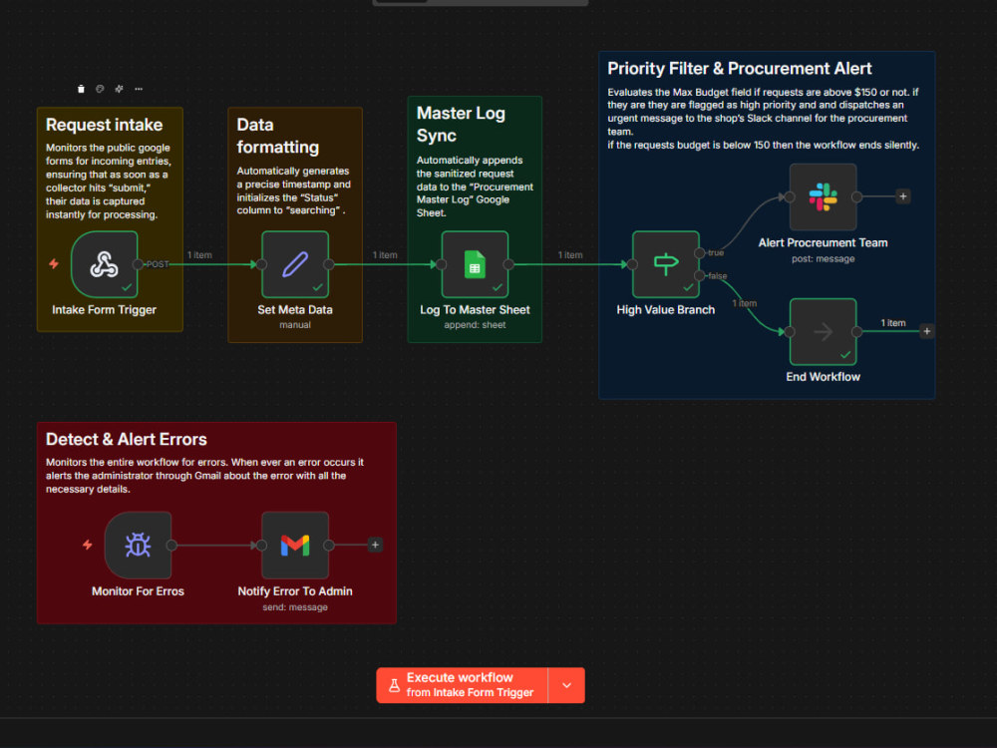Open the Execute workflow trigger dropdown chevron
Viewport: 997px width, 748px height.
coord(566,685)
